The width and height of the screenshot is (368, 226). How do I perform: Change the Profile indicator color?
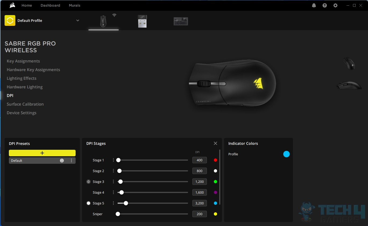tap(286, 154)
